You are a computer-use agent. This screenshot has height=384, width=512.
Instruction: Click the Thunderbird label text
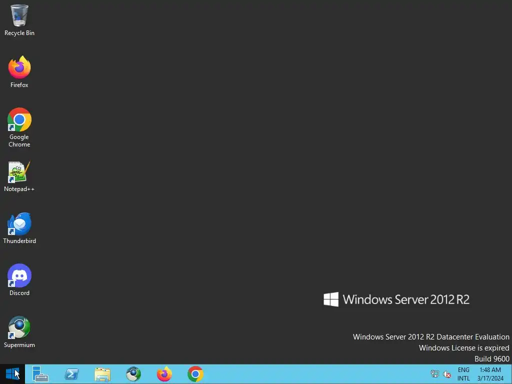click(19, 241)
